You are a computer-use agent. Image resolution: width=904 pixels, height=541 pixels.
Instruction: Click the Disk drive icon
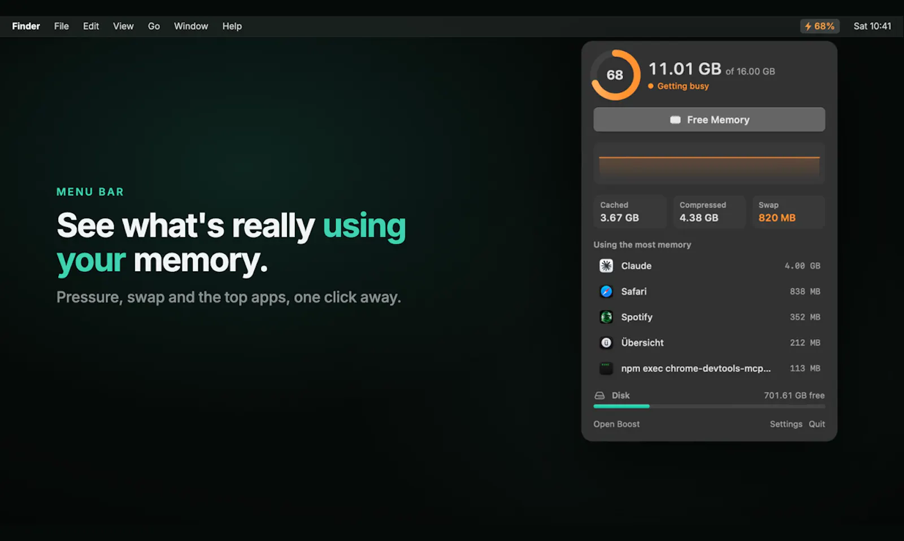[599, 396]
